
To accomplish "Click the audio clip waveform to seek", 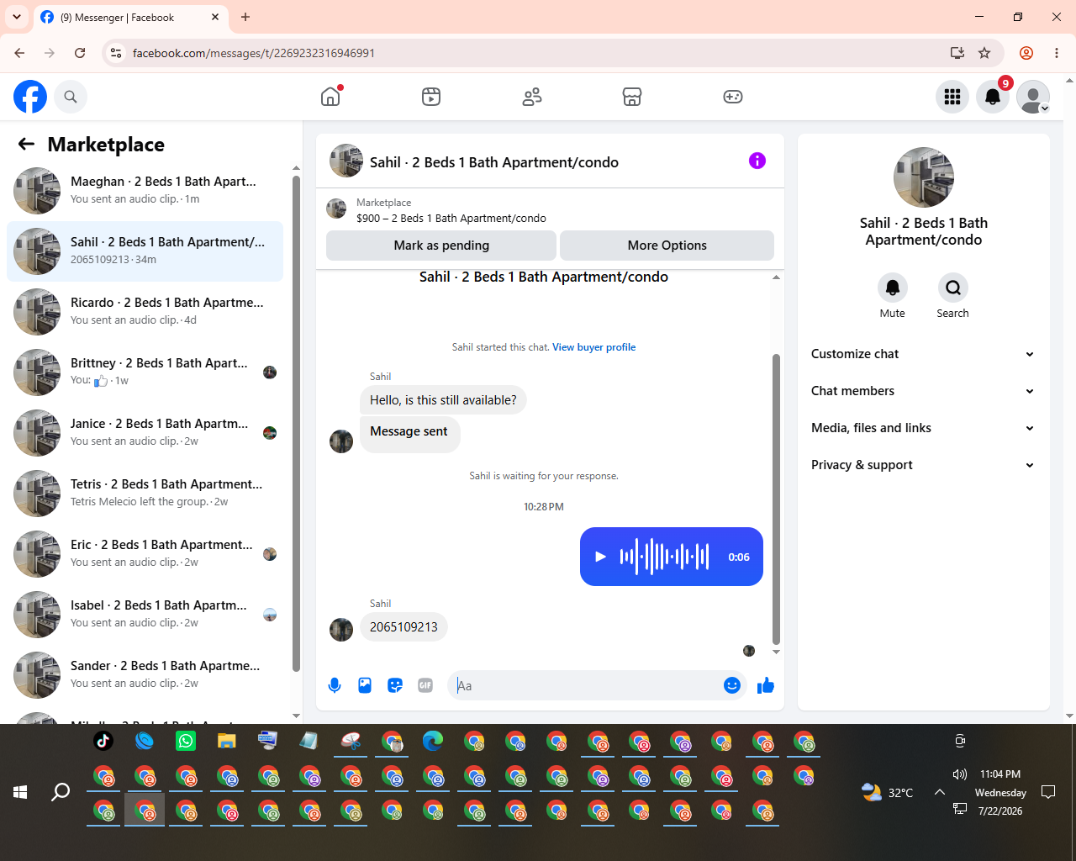I will click(664, 557).
